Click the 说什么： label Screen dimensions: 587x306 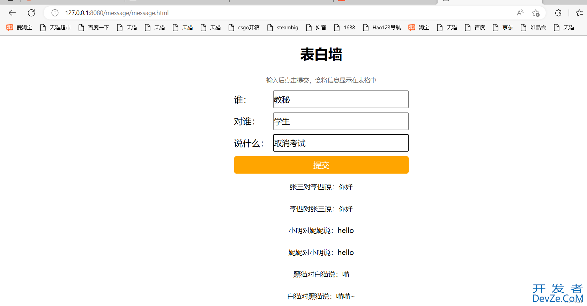249,143
